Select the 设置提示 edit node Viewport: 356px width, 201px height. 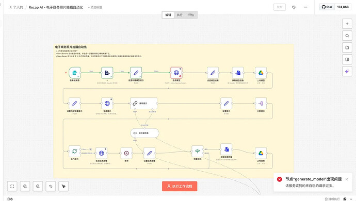[x=226, y=104]
